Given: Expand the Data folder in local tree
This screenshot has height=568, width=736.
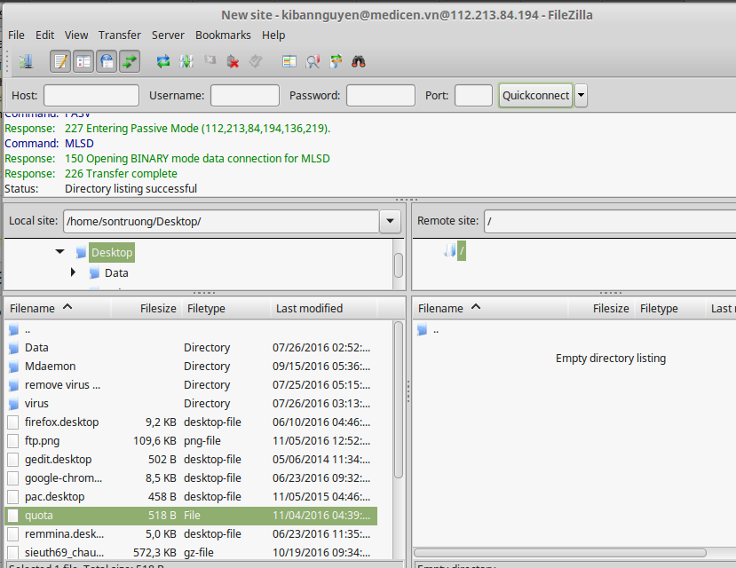Looking at the screenshot, I should pyautogui.click(x=73, y=272).
